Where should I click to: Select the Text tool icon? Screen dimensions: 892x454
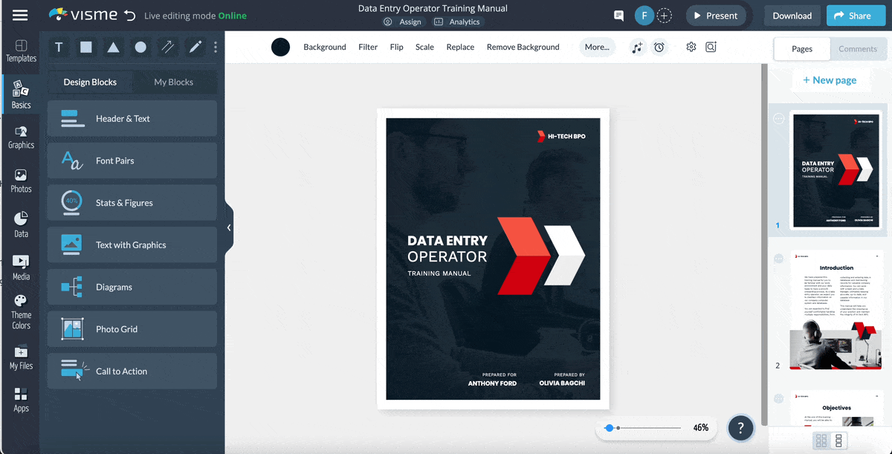(59, 48)
